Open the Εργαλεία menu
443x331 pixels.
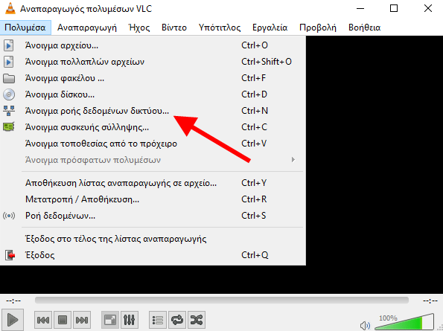click(270, 28)
